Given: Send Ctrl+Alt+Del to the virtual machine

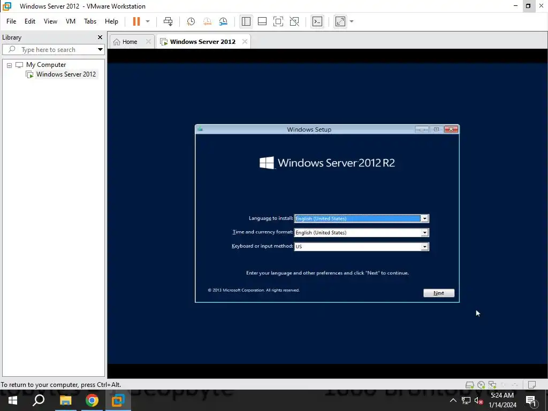Looking at the screenshot, I should coord(168,21).
